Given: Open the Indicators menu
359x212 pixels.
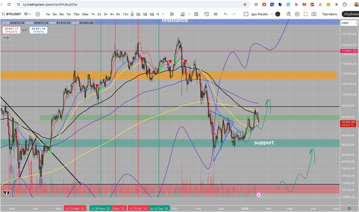Looking at the screenshot, I should pyautogui.click(x=183, y=14).
